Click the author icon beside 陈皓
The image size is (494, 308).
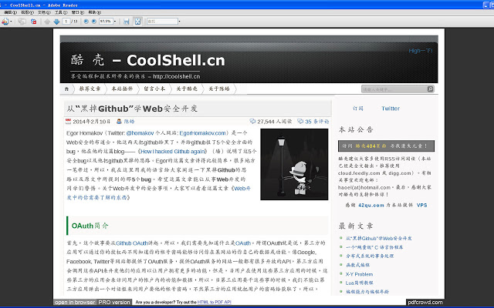119,122
